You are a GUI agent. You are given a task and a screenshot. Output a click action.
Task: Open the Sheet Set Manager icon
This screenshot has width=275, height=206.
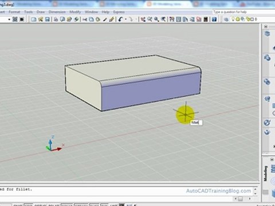click(x=192, y=19)
